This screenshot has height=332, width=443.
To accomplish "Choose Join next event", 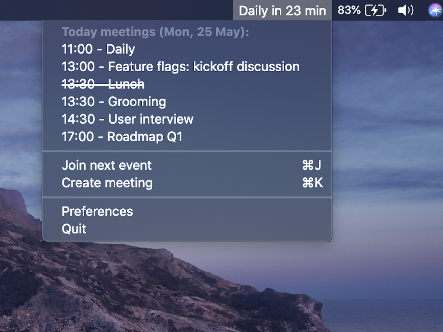I will pyautogui.click(x=107, y=165).
